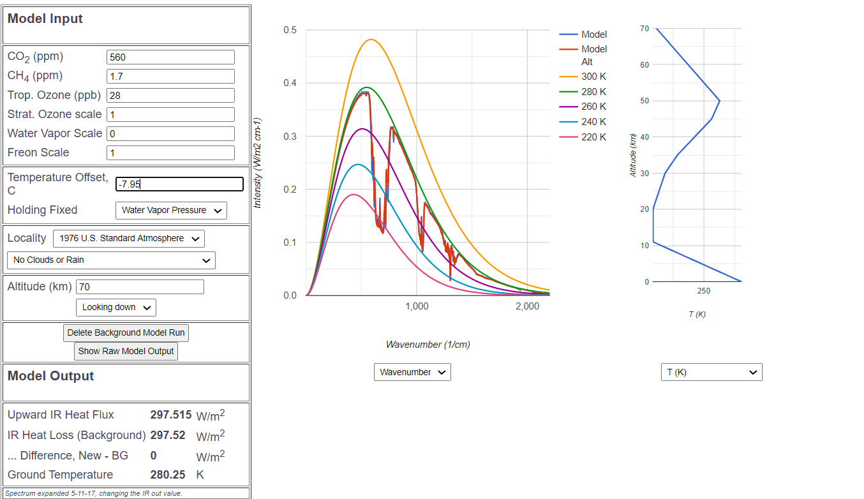Click the CH4 (ppm) input field
Image resolution: width=864 pixels, height=499 pixels.
(x=170, y=77)
